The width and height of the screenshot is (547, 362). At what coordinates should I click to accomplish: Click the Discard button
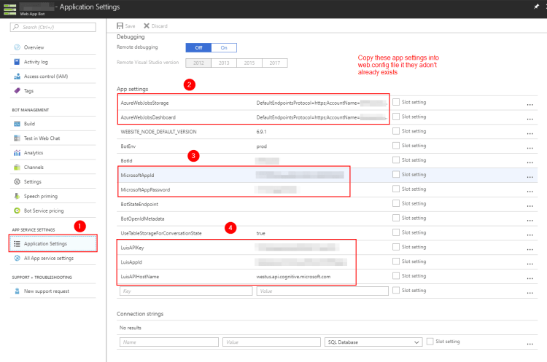[x=155, y=26]
